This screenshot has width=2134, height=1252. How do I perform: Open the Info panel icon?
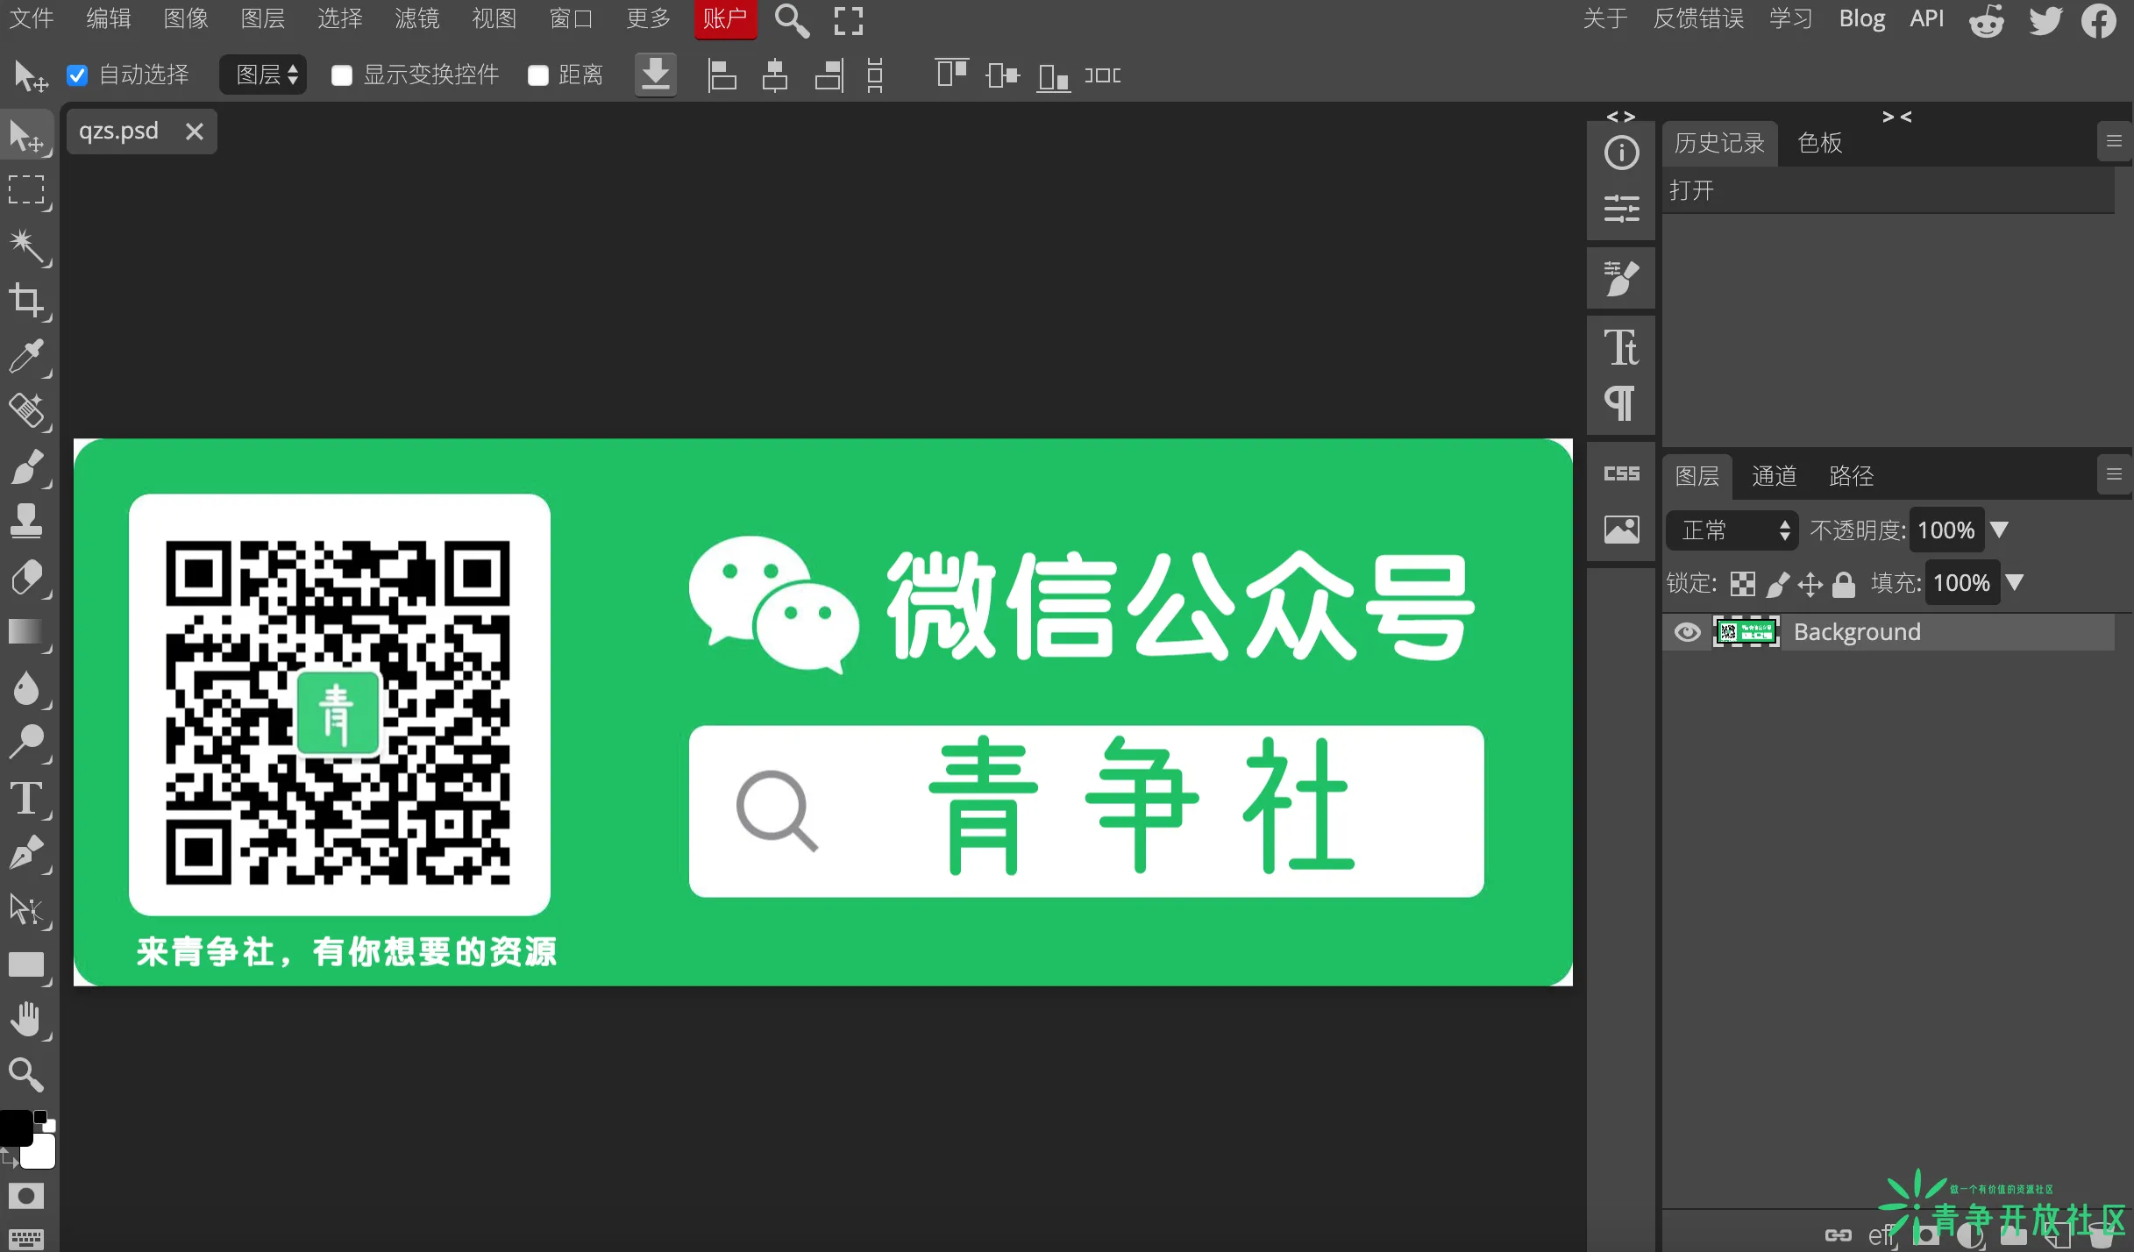1621,153
